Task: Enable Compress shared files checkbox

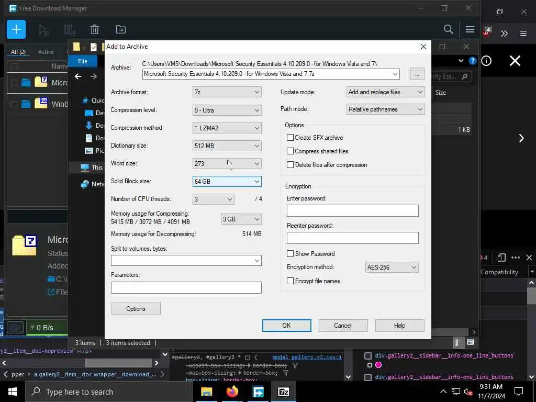Action: [290, 151]
